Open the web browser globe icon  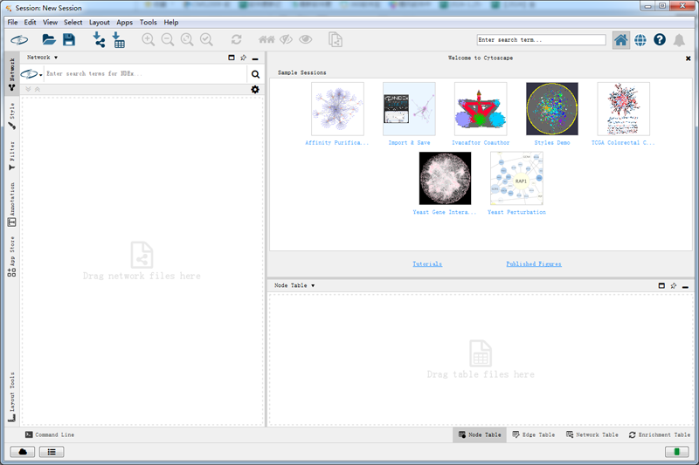640,40
